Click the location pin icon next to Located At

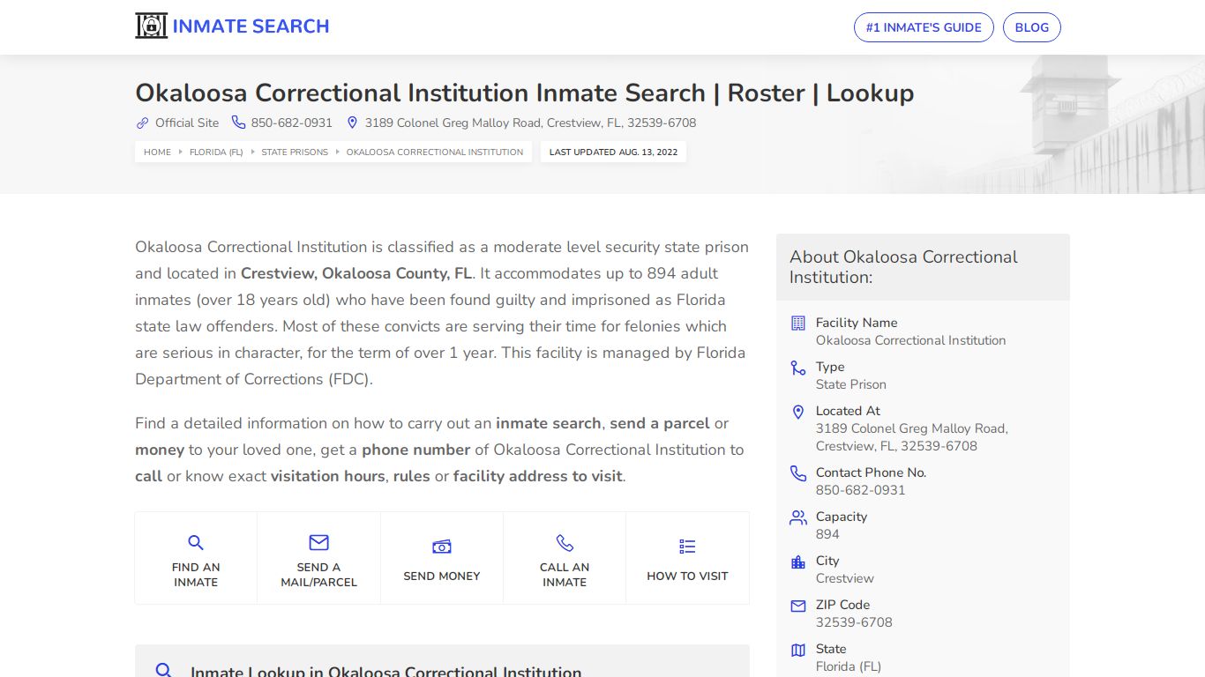(798, 412)
